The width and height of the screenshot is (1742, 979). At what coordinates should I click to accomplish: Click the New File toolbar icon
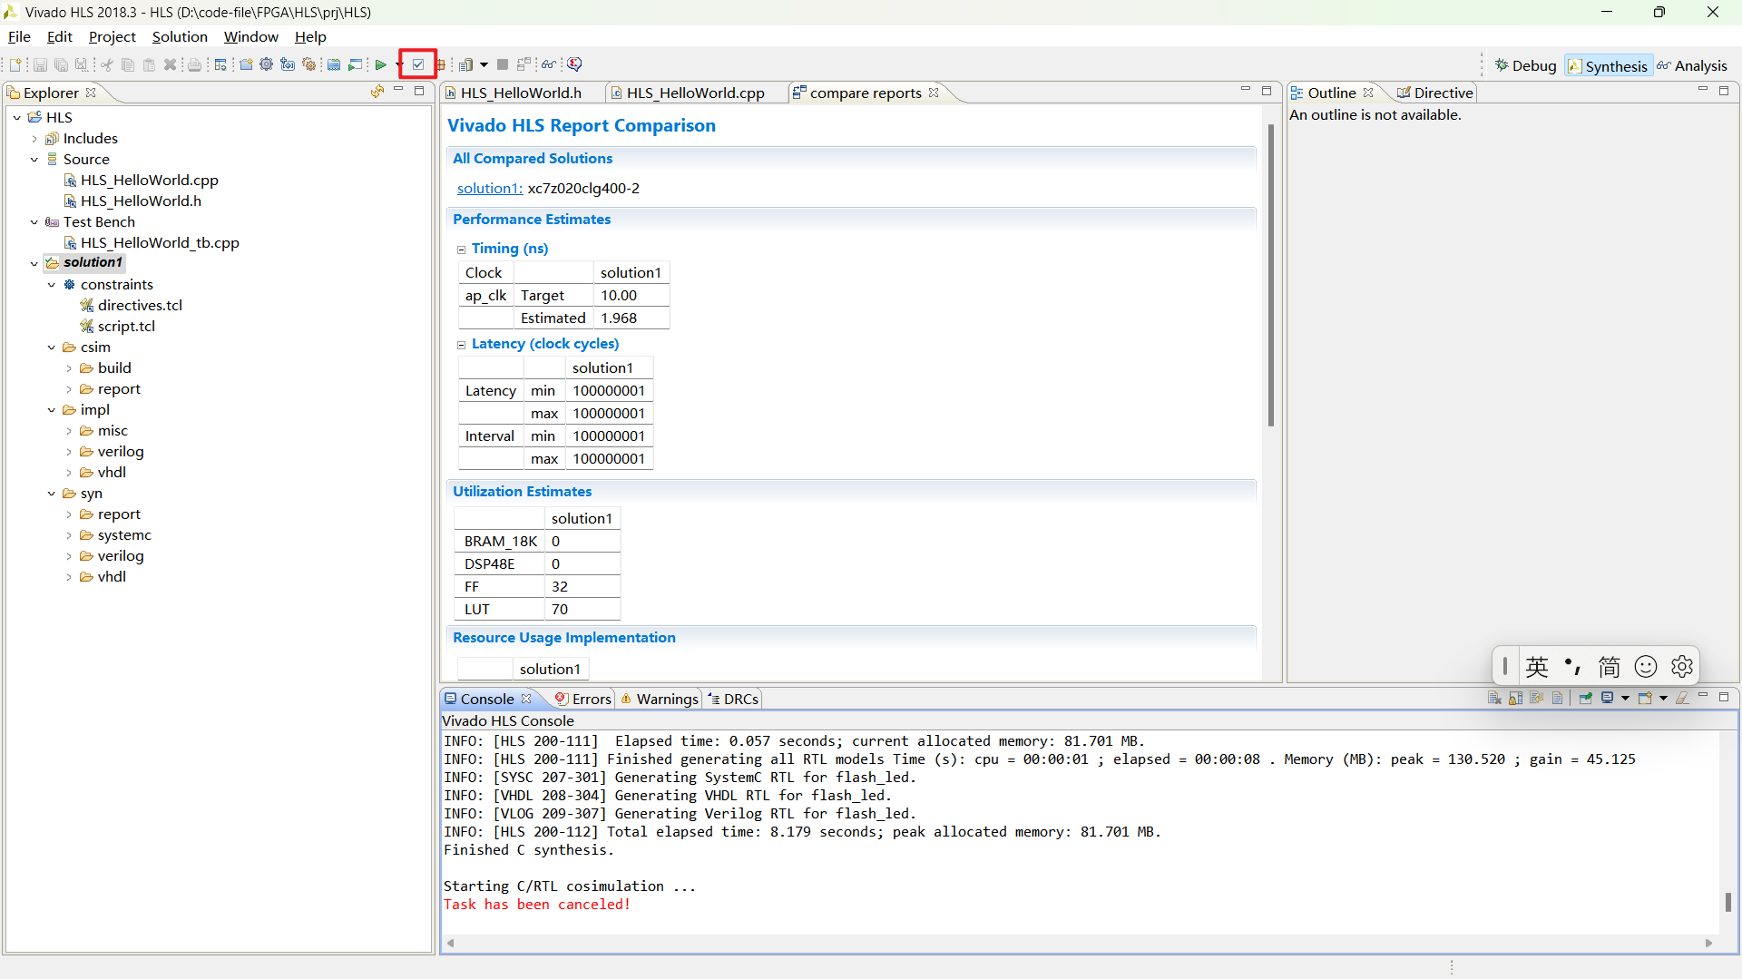pos(15,64)
